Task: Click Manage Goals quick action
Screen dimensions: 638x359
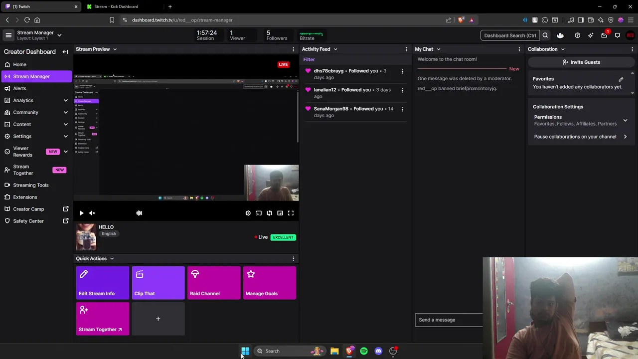Action: [x=270, y=283]
